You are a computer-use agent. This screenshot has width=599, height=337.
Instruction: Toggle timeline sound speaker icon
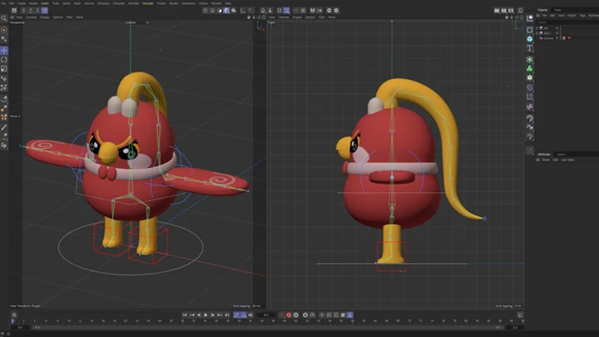coord(250,315)
